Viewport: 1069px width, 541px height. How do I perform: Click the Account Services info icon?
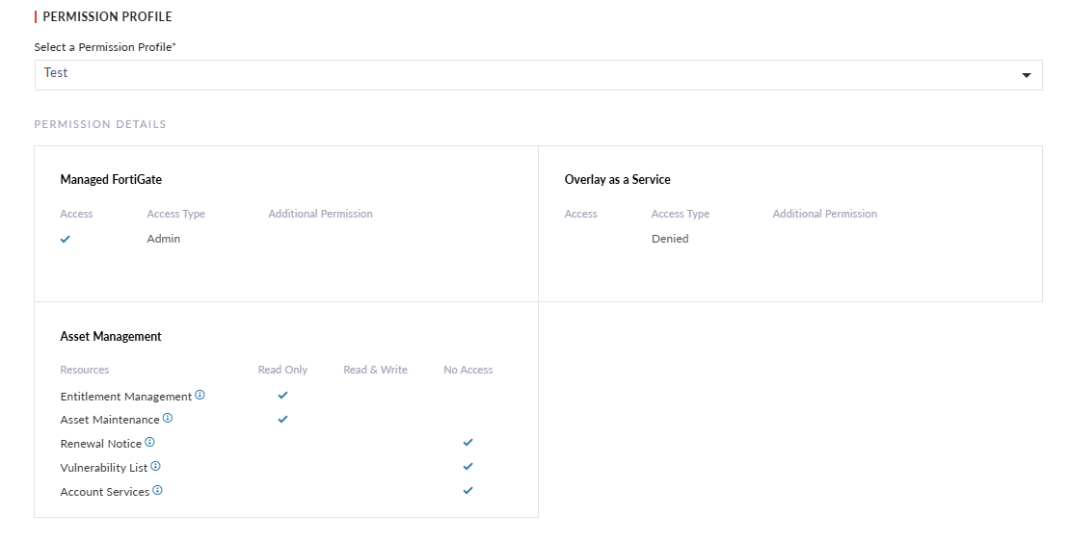[x=158, y=491]
